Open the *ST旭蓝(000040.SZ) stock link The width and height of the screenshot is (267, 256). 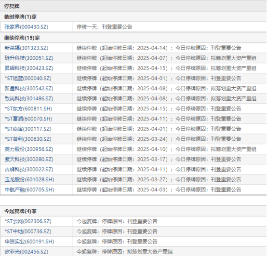coord(28,79)
